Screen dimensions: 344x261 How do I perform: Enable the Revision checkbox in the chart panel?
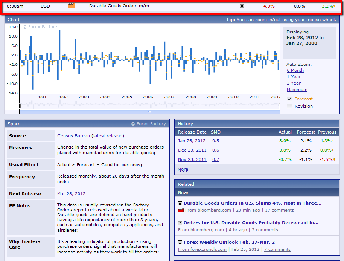point(289,106)
